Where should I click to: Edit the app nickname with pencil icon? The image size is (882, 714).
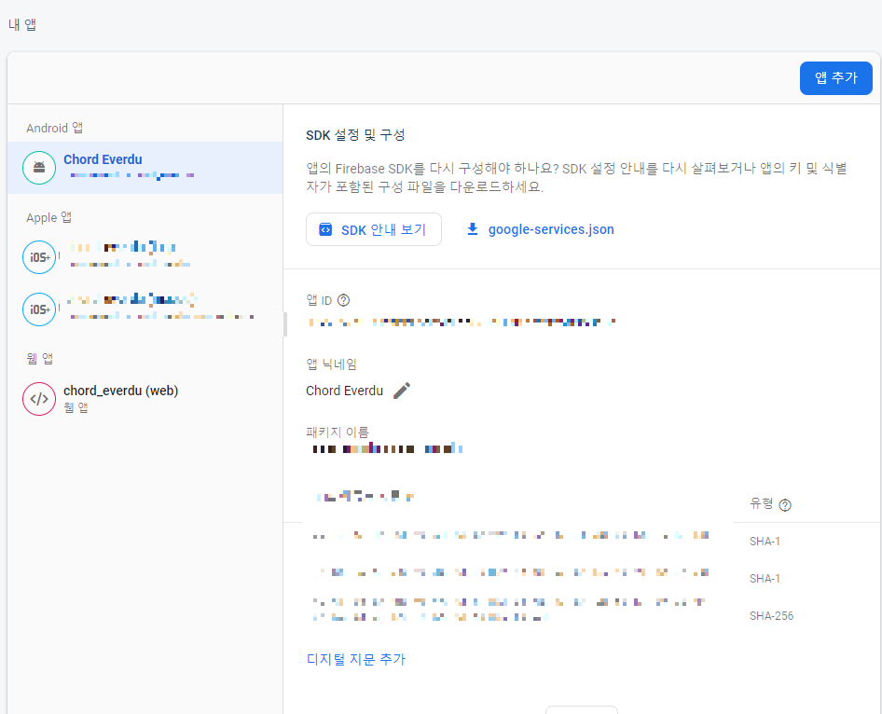pos(402,391)
